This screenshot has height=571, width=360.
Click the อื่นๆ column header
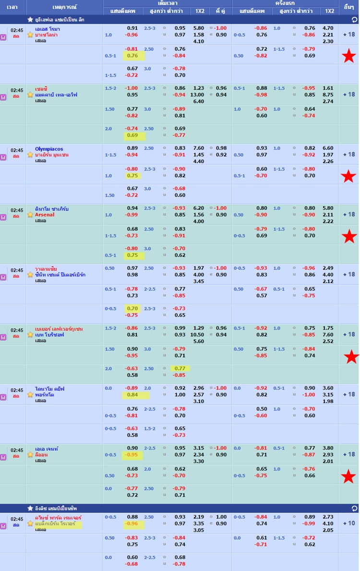point(348,7)
